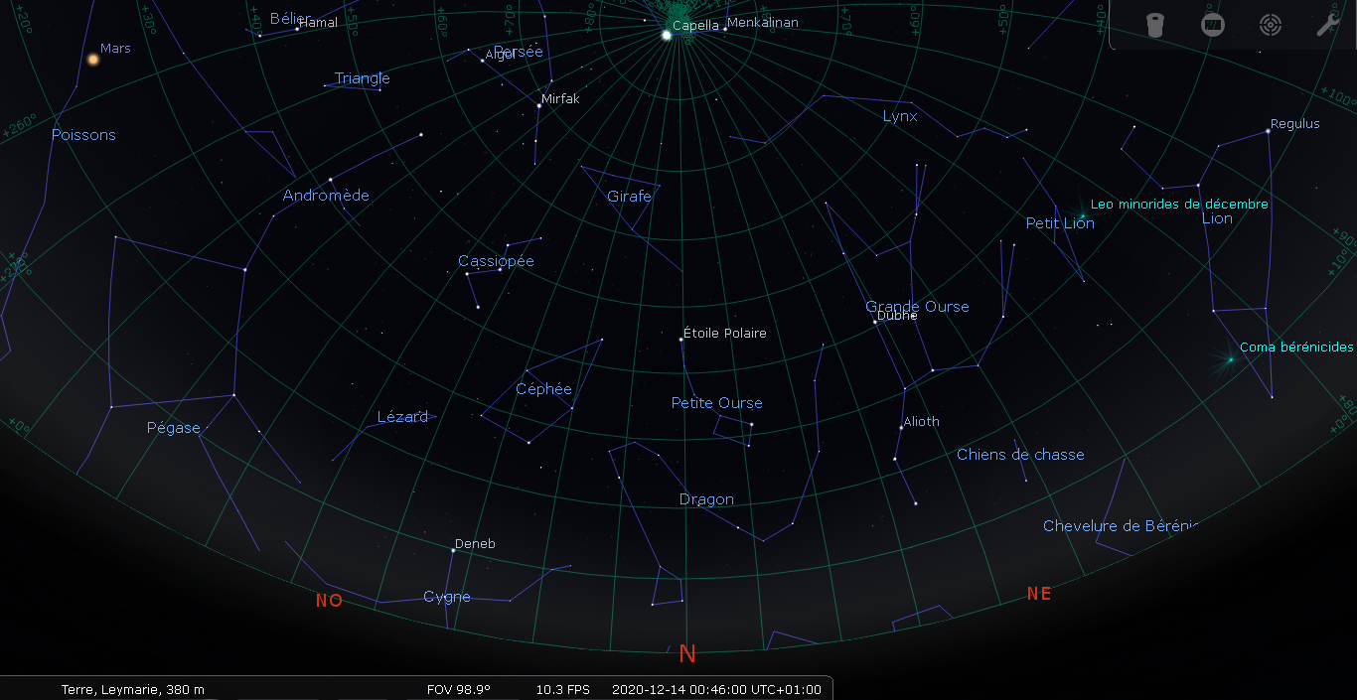1357x700 pixels.
Task: Select the Petit Lion constellation label
Action: (x=1060, y=223)
